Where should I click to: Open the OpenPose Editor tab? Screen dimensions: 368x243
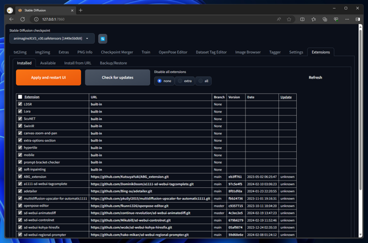click(x=173, y=52)
